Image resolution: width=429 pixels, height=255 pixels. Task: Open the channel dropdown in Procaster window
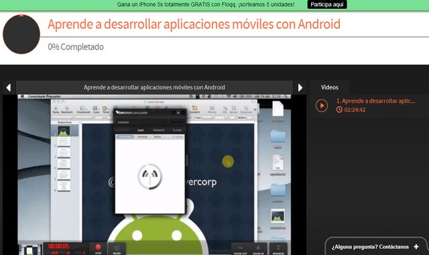pos(141,122)
